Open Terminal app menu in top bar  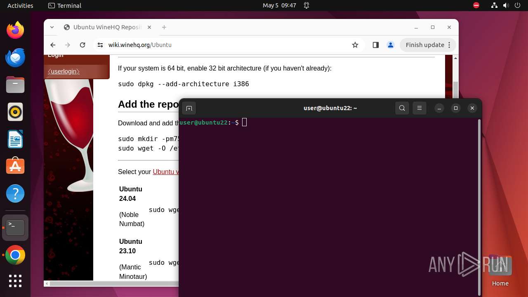(65, 5)
